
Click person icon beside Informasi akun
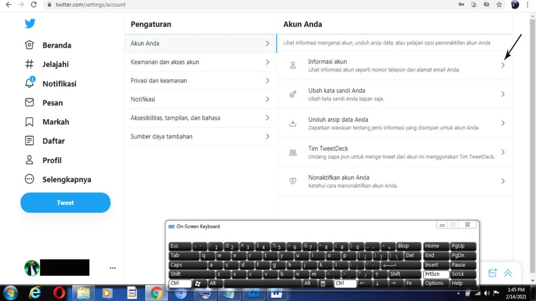[x=293, y=65]
